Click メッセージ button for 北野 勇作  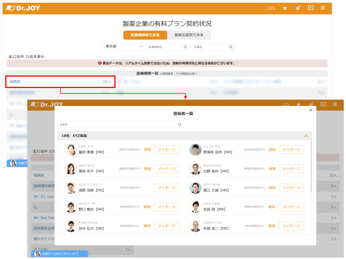(291, 169)
